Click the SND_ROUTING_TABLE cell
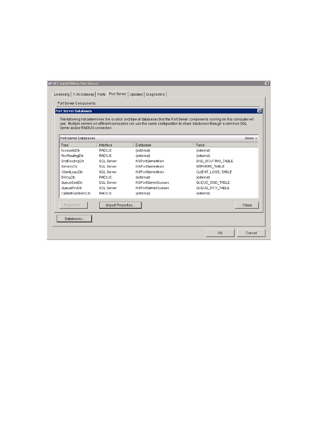Screen dimensions: 317x448 [215, 161]
